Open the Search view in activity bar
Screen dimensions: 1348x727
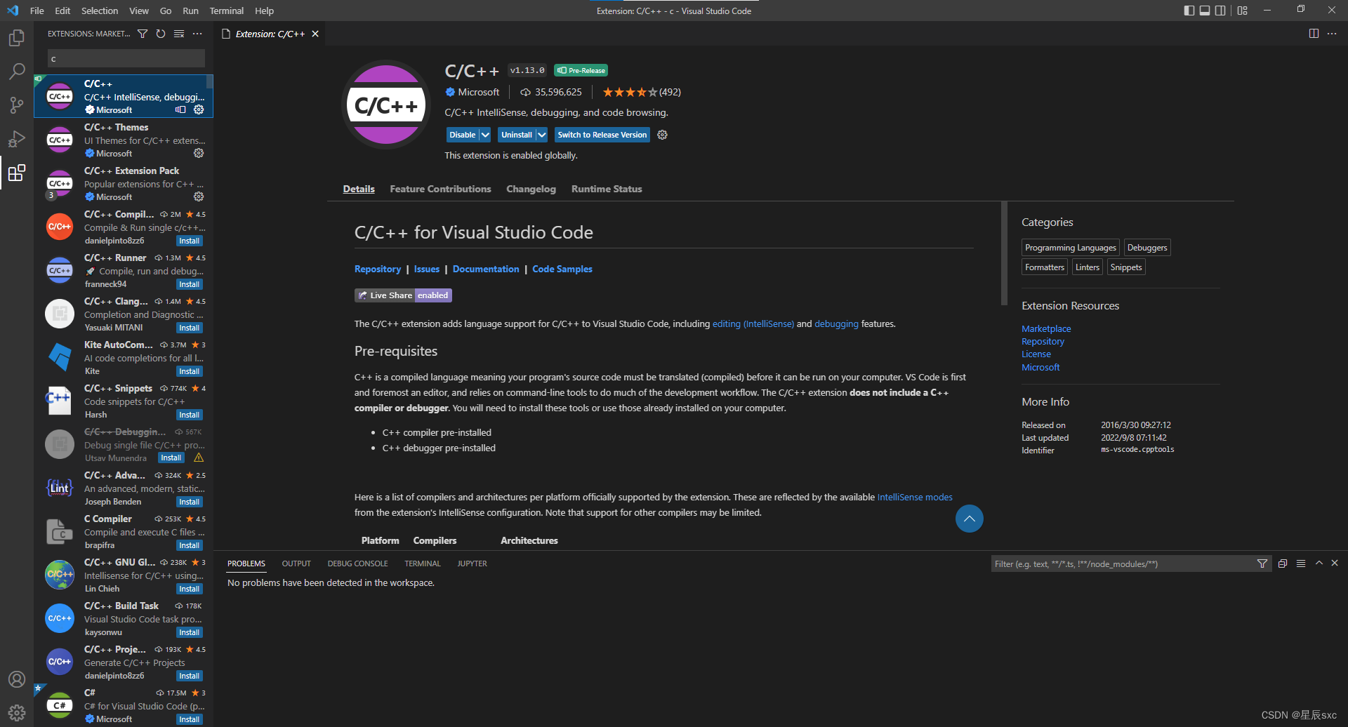click(x=17, y=71)
